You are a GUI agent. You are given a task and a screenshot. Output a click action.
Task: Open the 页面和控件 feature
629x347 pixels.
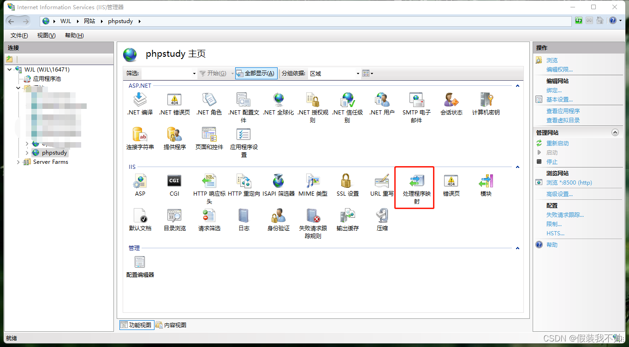209,139
